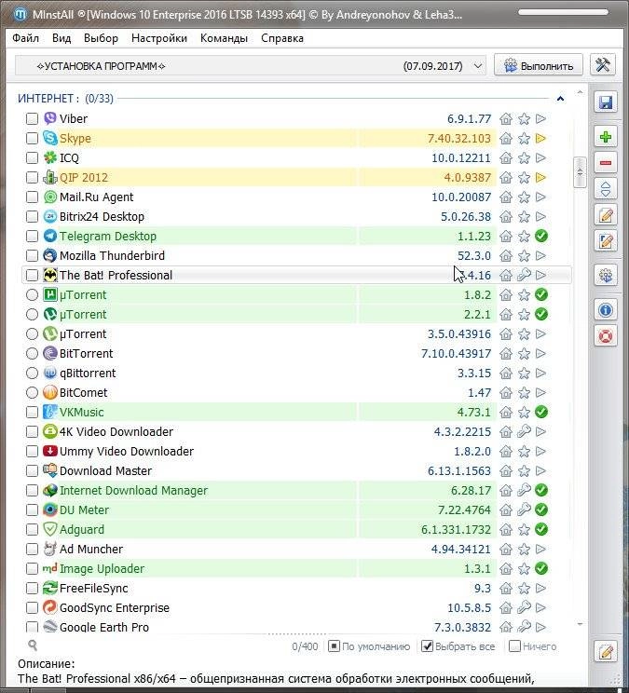Viewport: 629px width, 693px height.
Task: Select the Image Uploader entry
Action: coord(102,568)
